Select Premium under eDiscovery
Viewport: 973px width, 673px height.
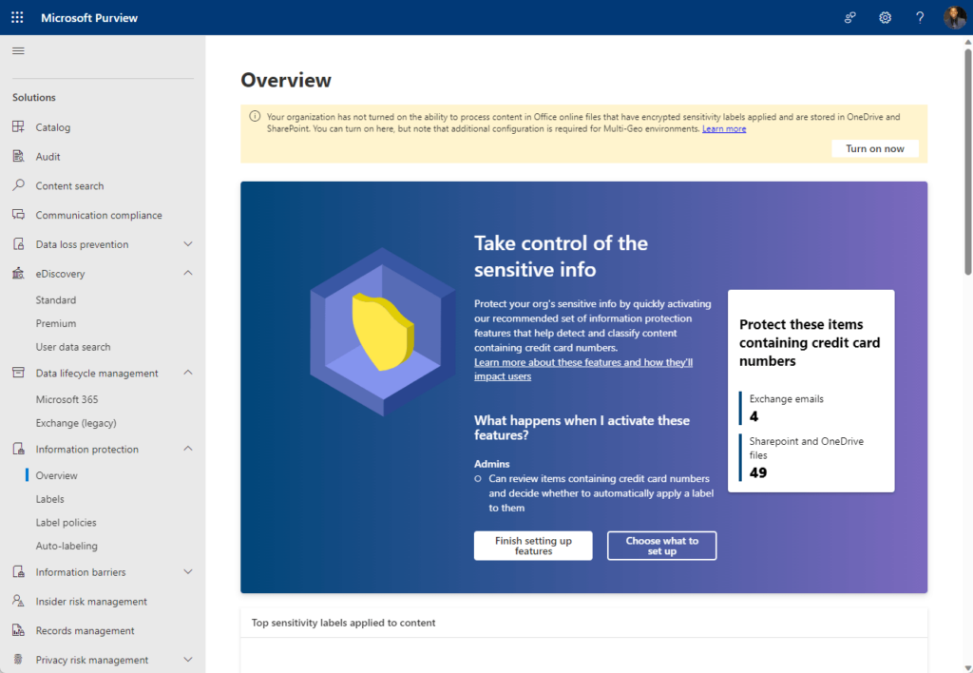coord(56,323)
